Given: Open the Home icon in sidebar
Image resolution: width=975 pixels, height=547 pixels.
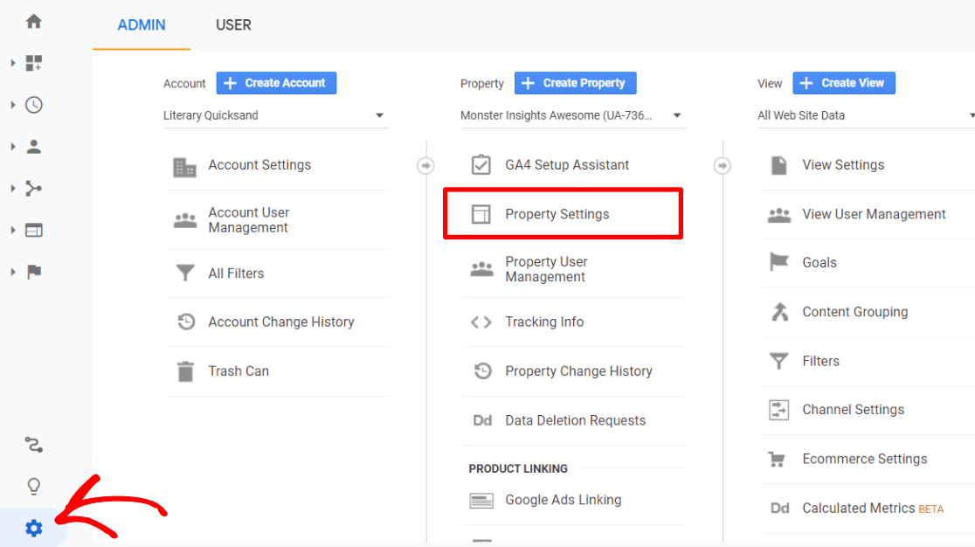Looking at the screenshot, I should tap(33, 22).
